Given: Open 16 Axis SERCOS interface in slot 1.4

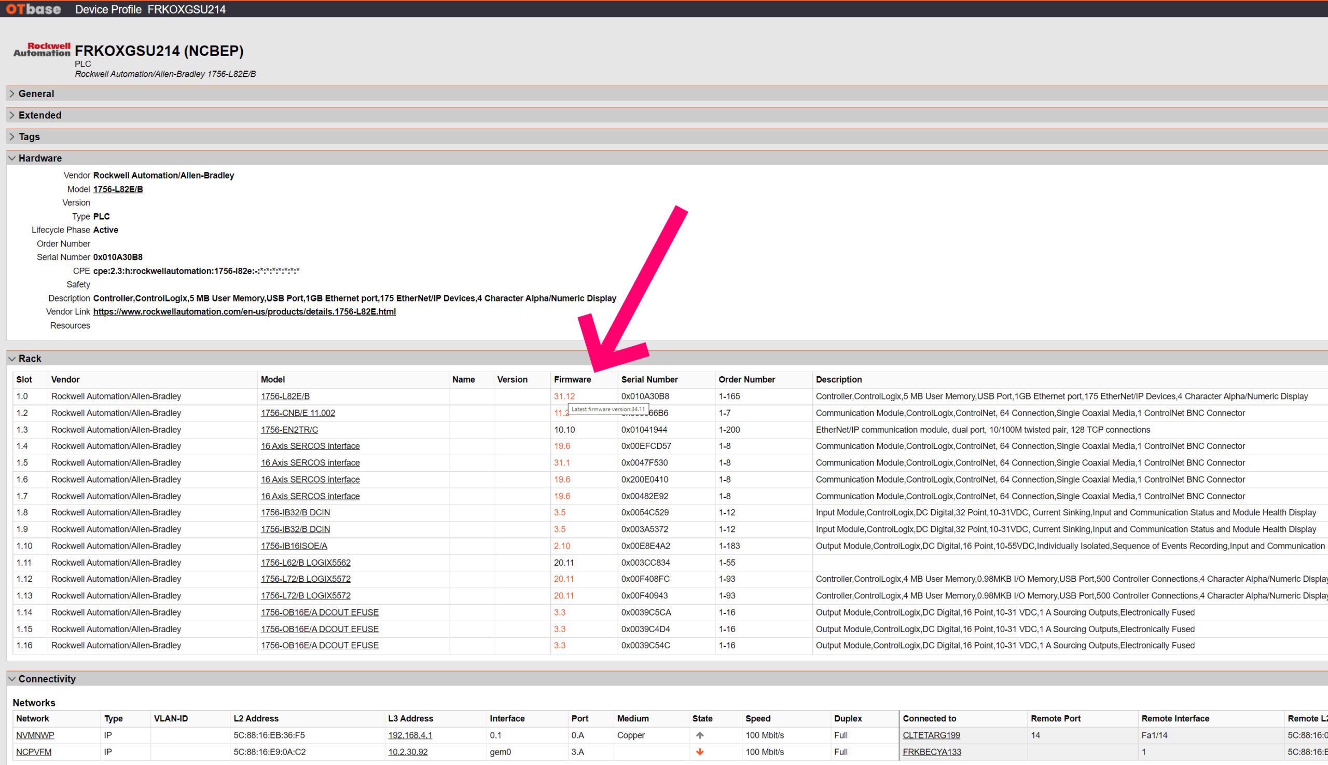Looking at the screenshot, I should click(310, 446).
